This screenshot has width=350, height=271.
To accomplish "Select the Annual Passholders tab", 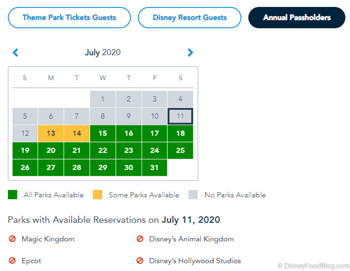I will tap(297, 17).
